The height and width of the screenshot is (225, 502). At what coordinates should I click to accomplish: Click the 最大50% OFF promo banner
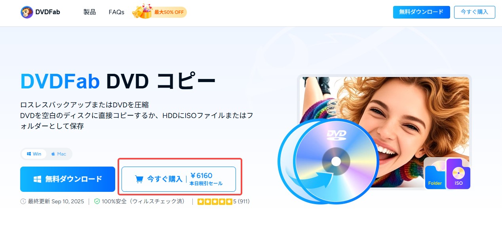[x=159, y=12]
